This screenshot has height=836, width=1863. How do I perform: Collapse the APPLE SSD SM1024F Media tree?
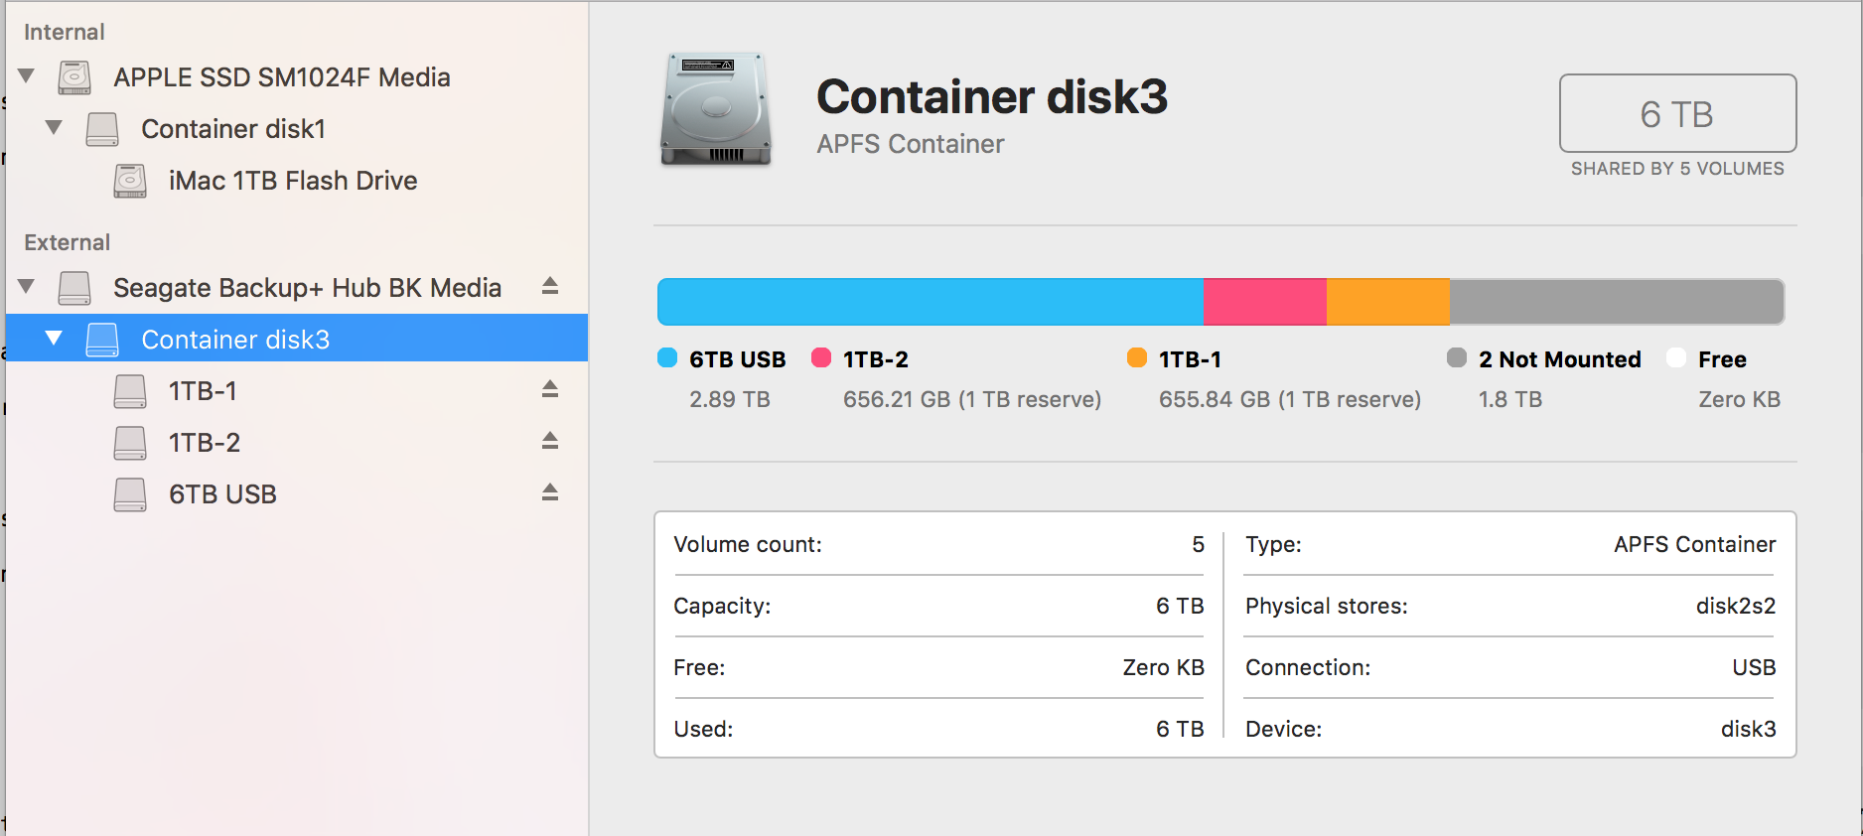27,75
